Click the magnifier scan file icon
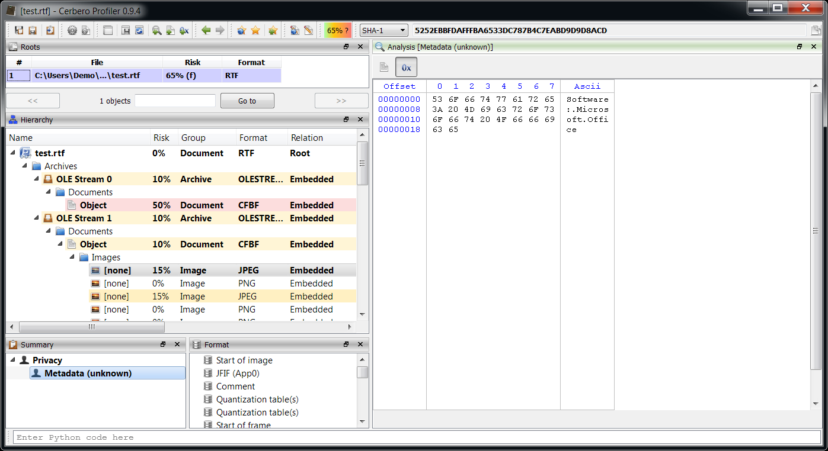 click(x=157, y=30)
